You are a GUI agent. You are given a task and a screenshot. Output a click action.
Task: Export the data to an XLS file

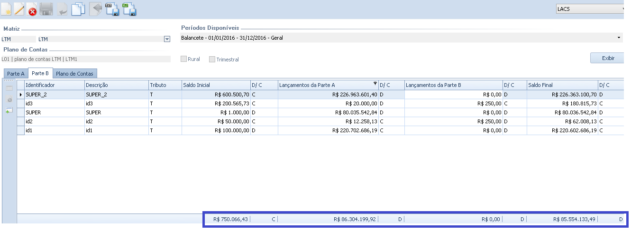(129, 9)
